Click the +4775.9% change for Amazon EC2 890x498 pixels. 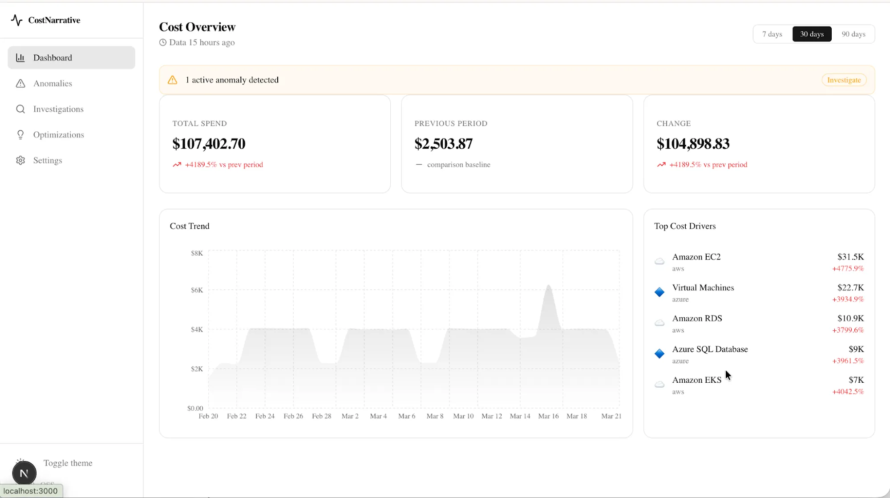click(848, 268)
